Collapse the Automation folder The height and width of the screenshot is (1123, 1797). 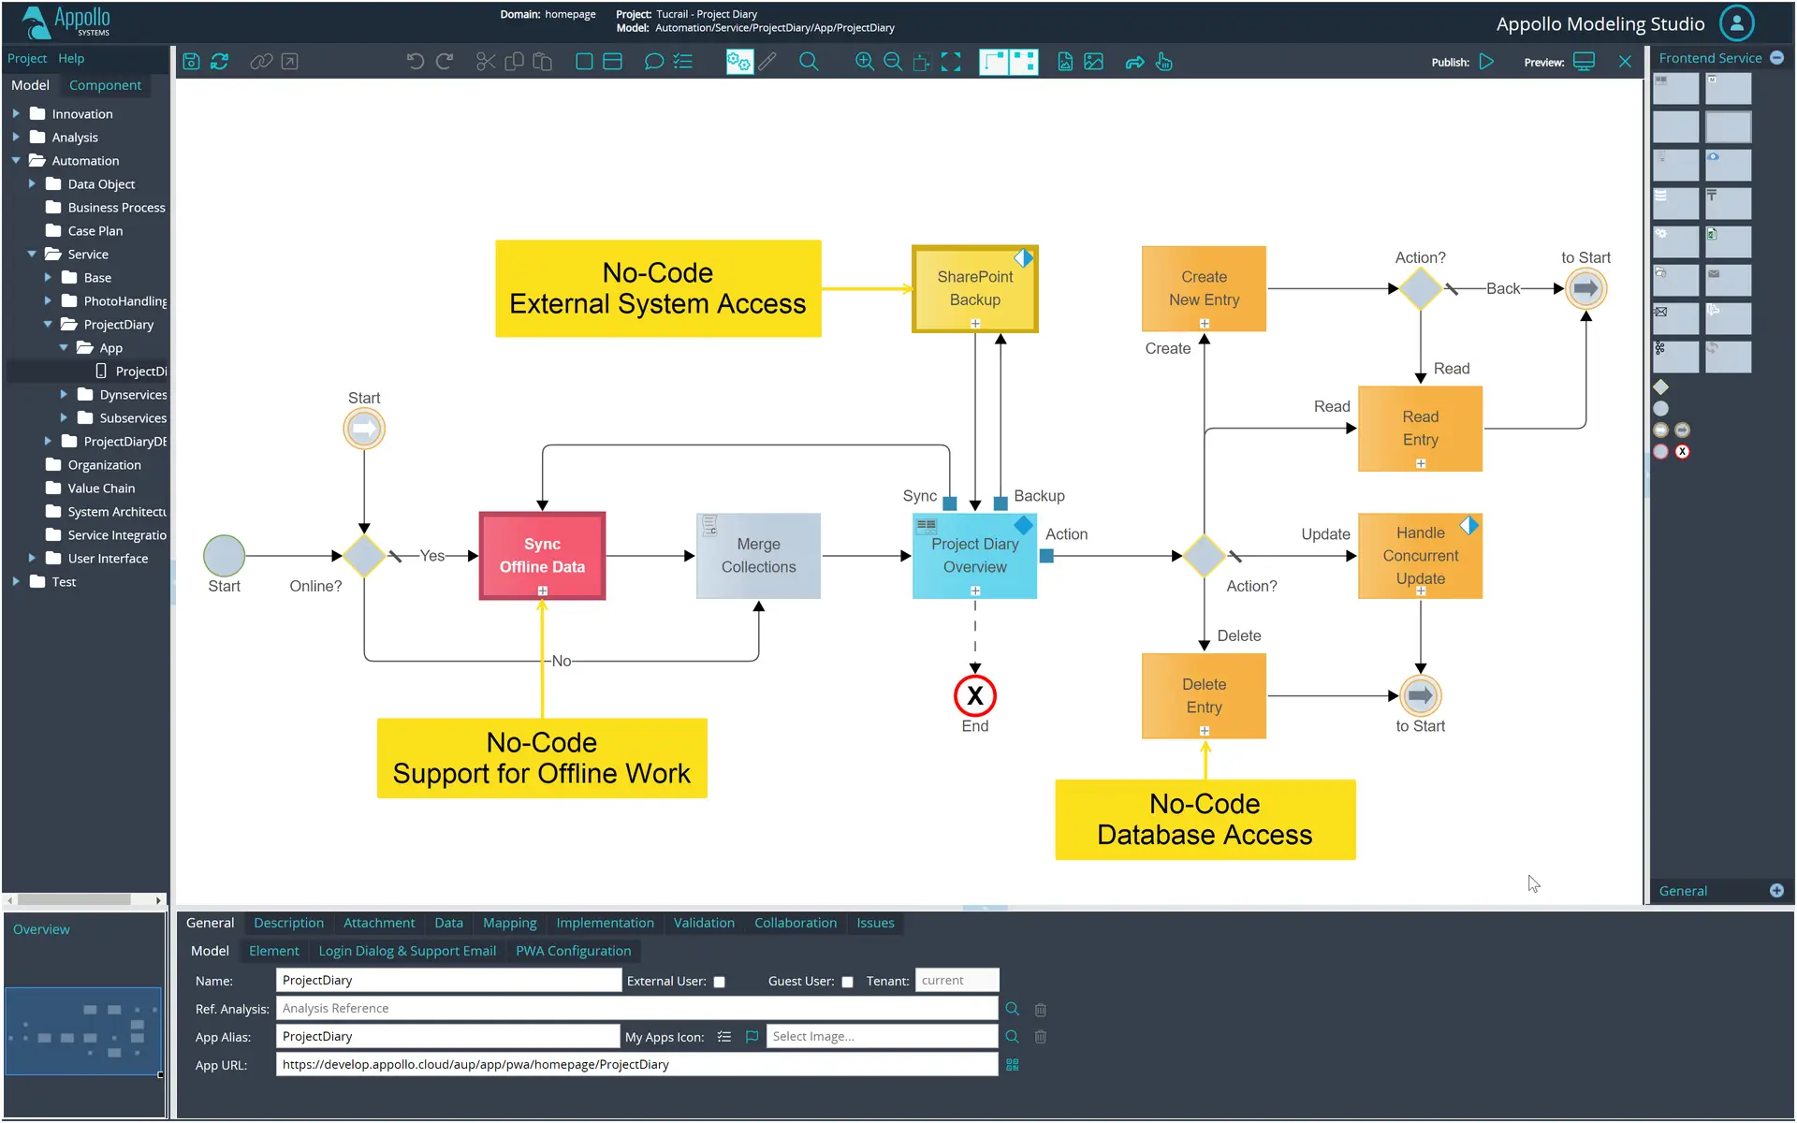[16, 160]
